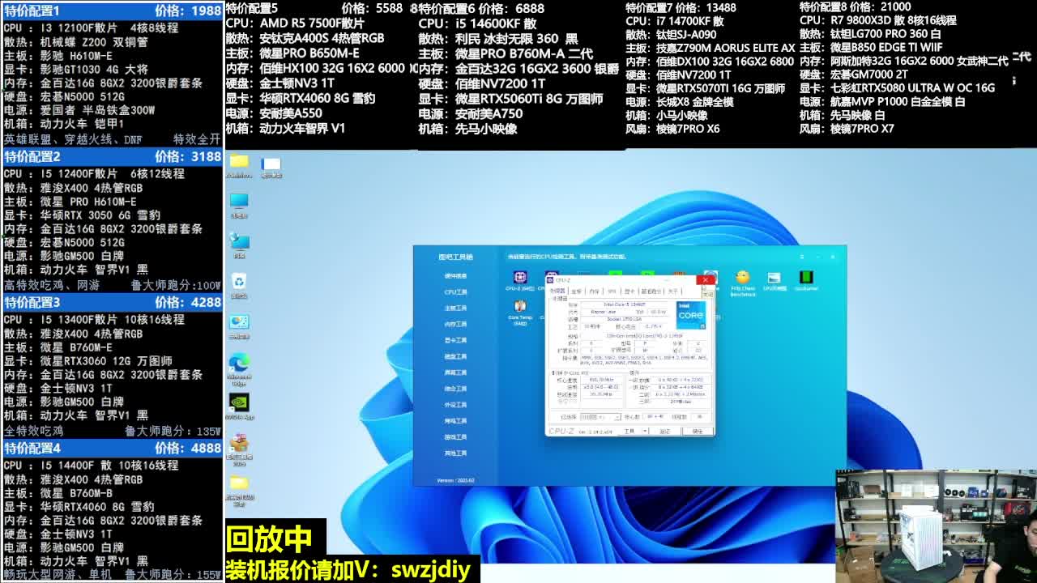Image resolution: width=1037 pixels, height=583 pixels.
Task: Open the yellow folder at top of desktop
Action: coord(239,166)
